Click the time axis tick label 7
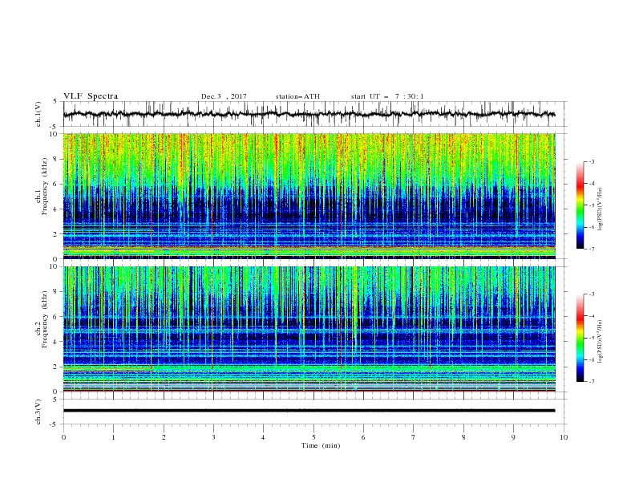This screenshot has height=491, width=635. pos(414,437)
